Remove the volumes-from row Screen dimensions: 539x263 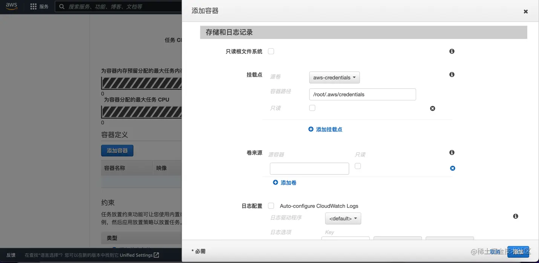tap(453, 168)
